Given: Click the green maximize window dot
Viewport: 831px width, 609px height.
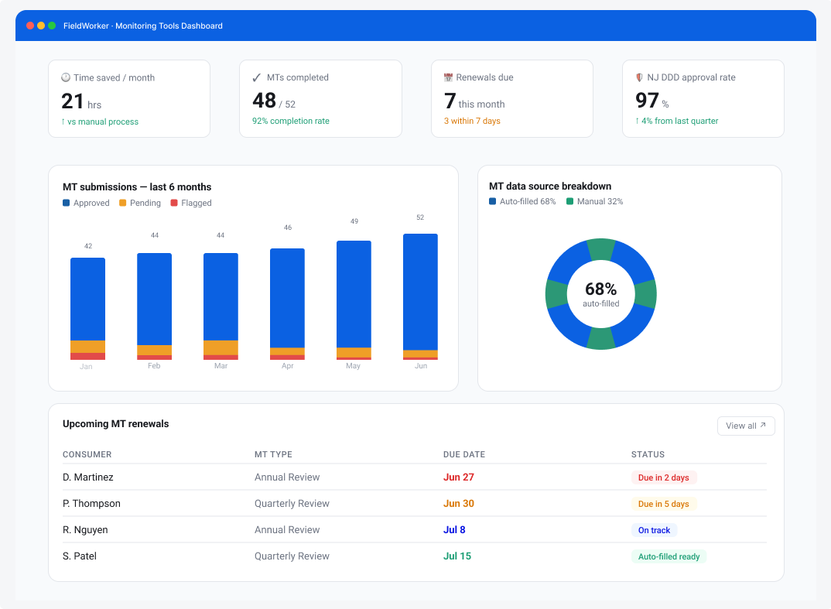Looking at the screenshot, I should coord(52,26).
